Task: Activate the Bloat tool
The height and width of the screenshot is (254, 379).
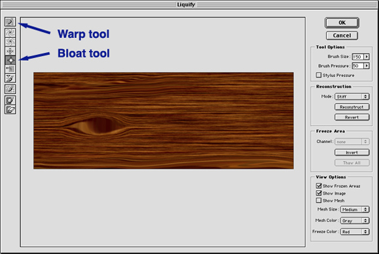Action: tap(10, 60)
